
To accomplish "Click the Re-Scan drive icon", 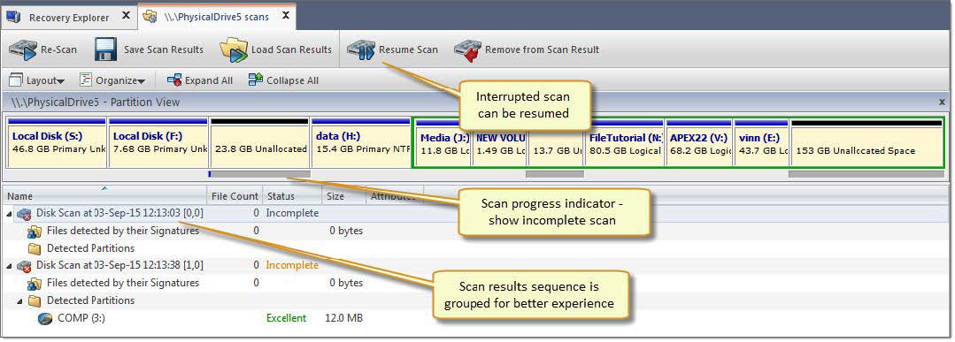I will 23,49.
